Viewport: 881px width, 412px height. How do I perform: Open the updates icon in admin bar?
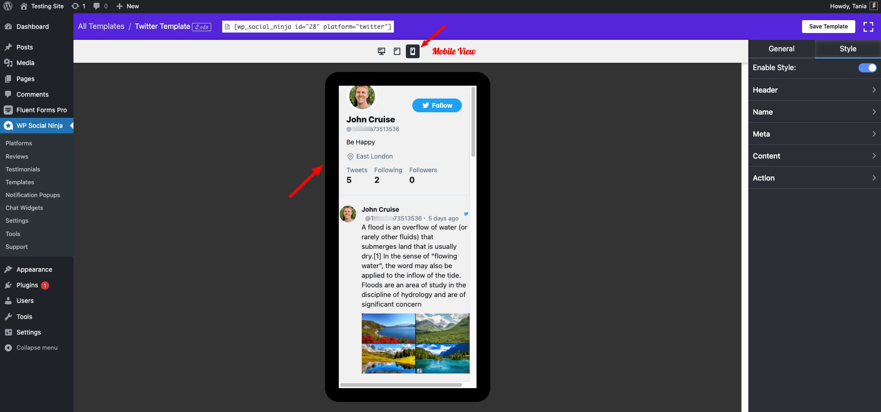pos(75,6)
